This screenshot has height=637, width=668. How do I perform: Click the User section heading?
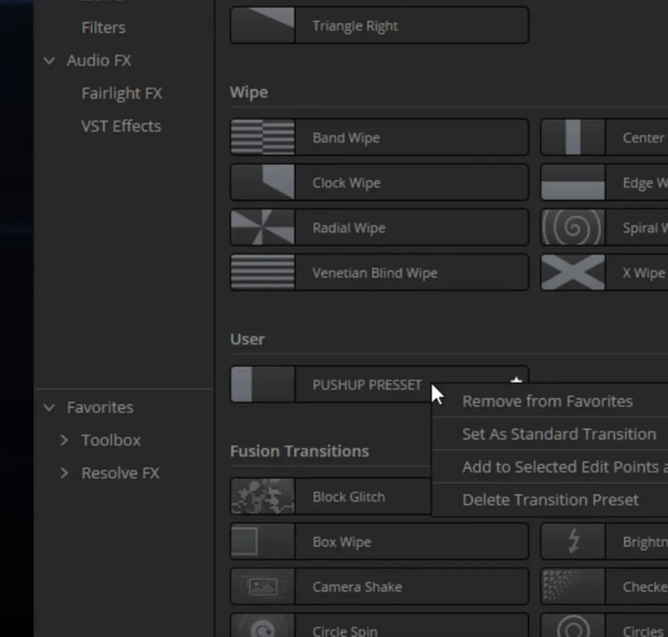coord(247,339)
